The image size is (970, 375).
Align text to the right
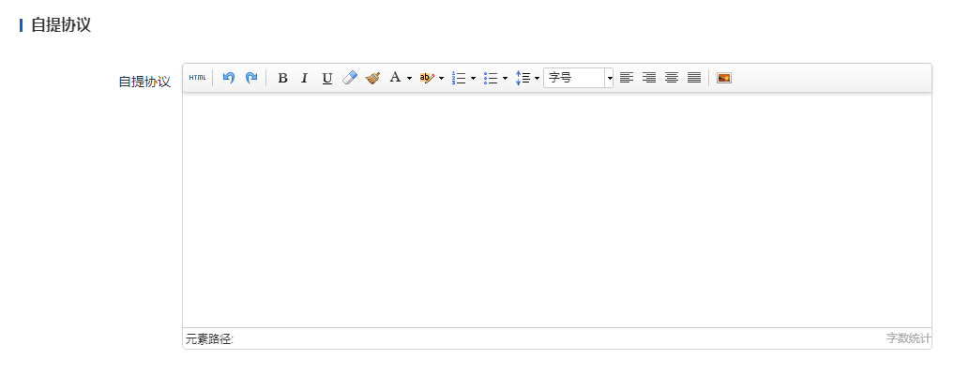[x=649, y=78]
